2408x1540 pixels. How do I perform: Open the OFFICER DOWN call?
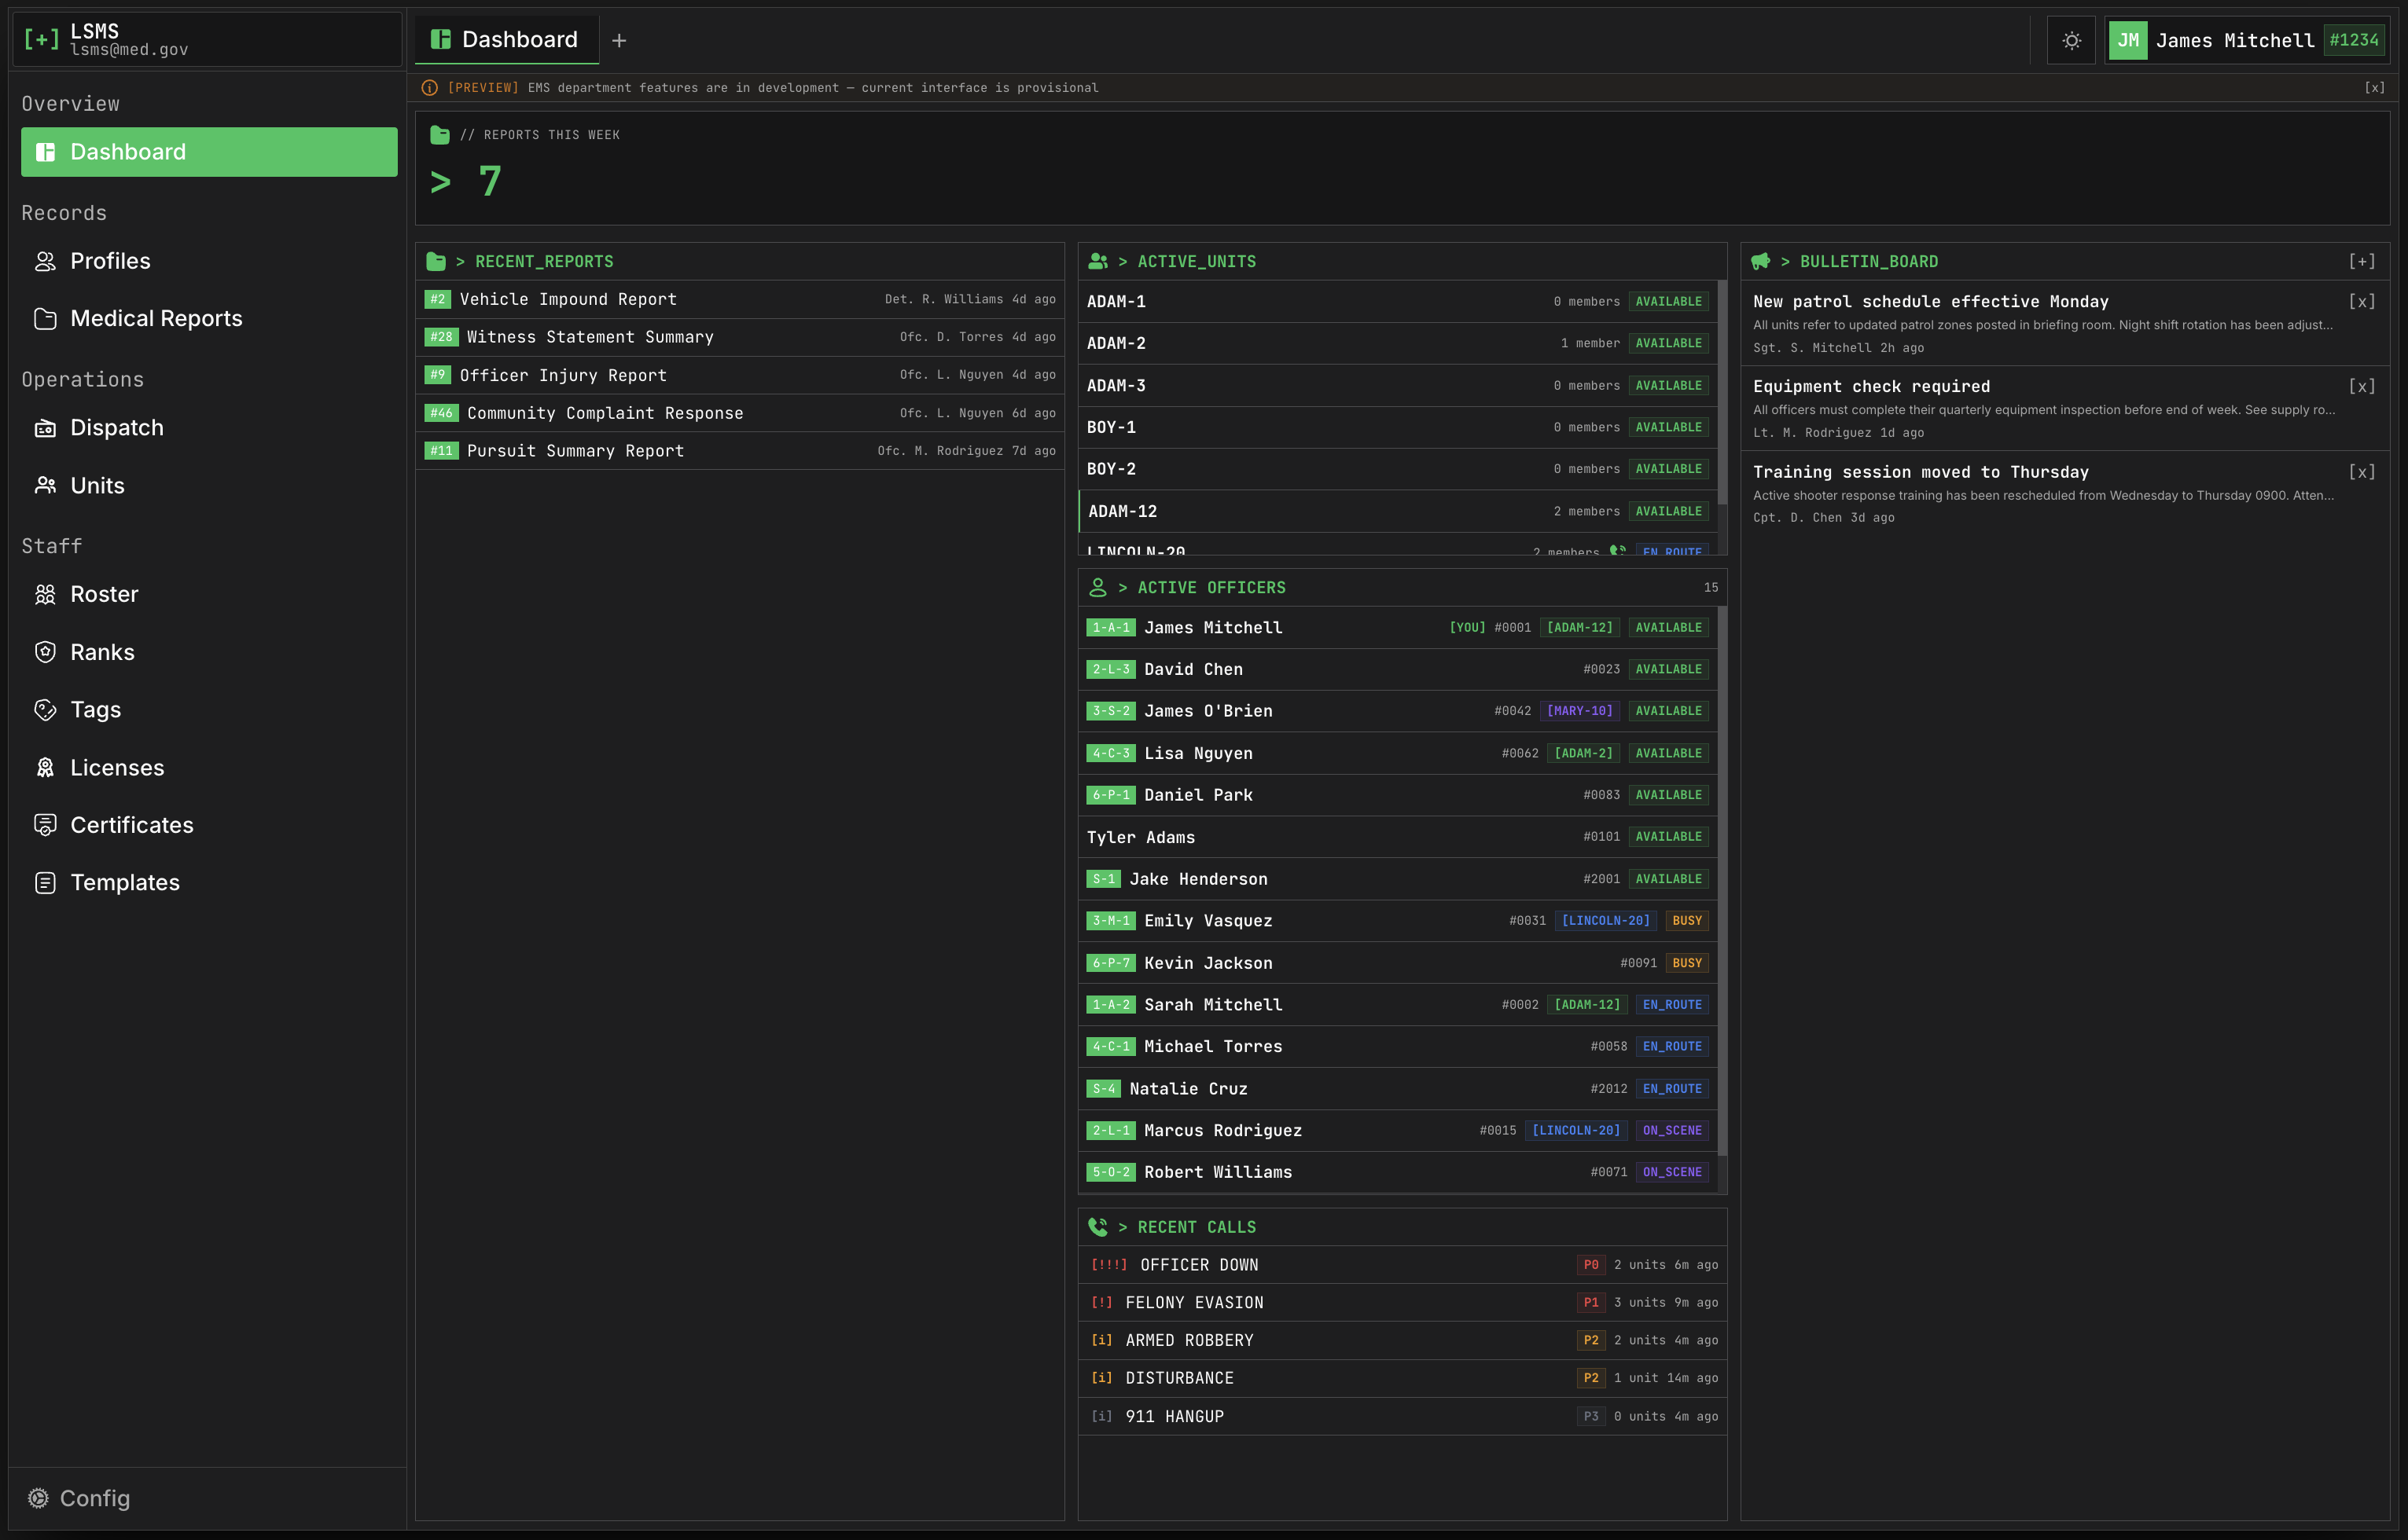(x=1199, y=1265)
